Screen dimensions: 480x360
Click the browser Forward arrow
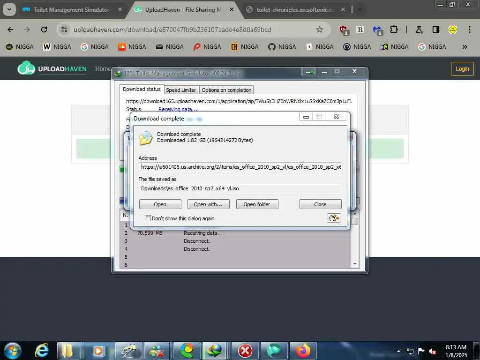point(27,30)
